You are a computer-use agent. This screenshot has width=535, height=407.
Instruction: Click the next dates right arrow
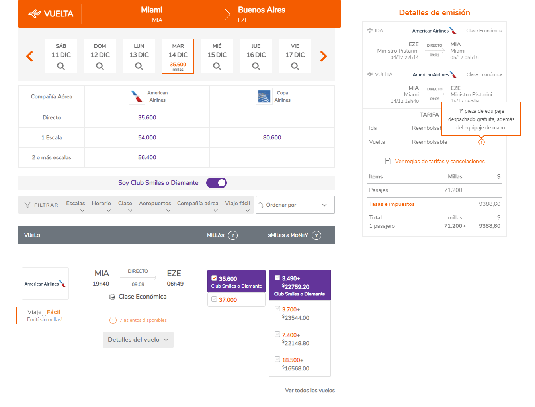(324, 56)
